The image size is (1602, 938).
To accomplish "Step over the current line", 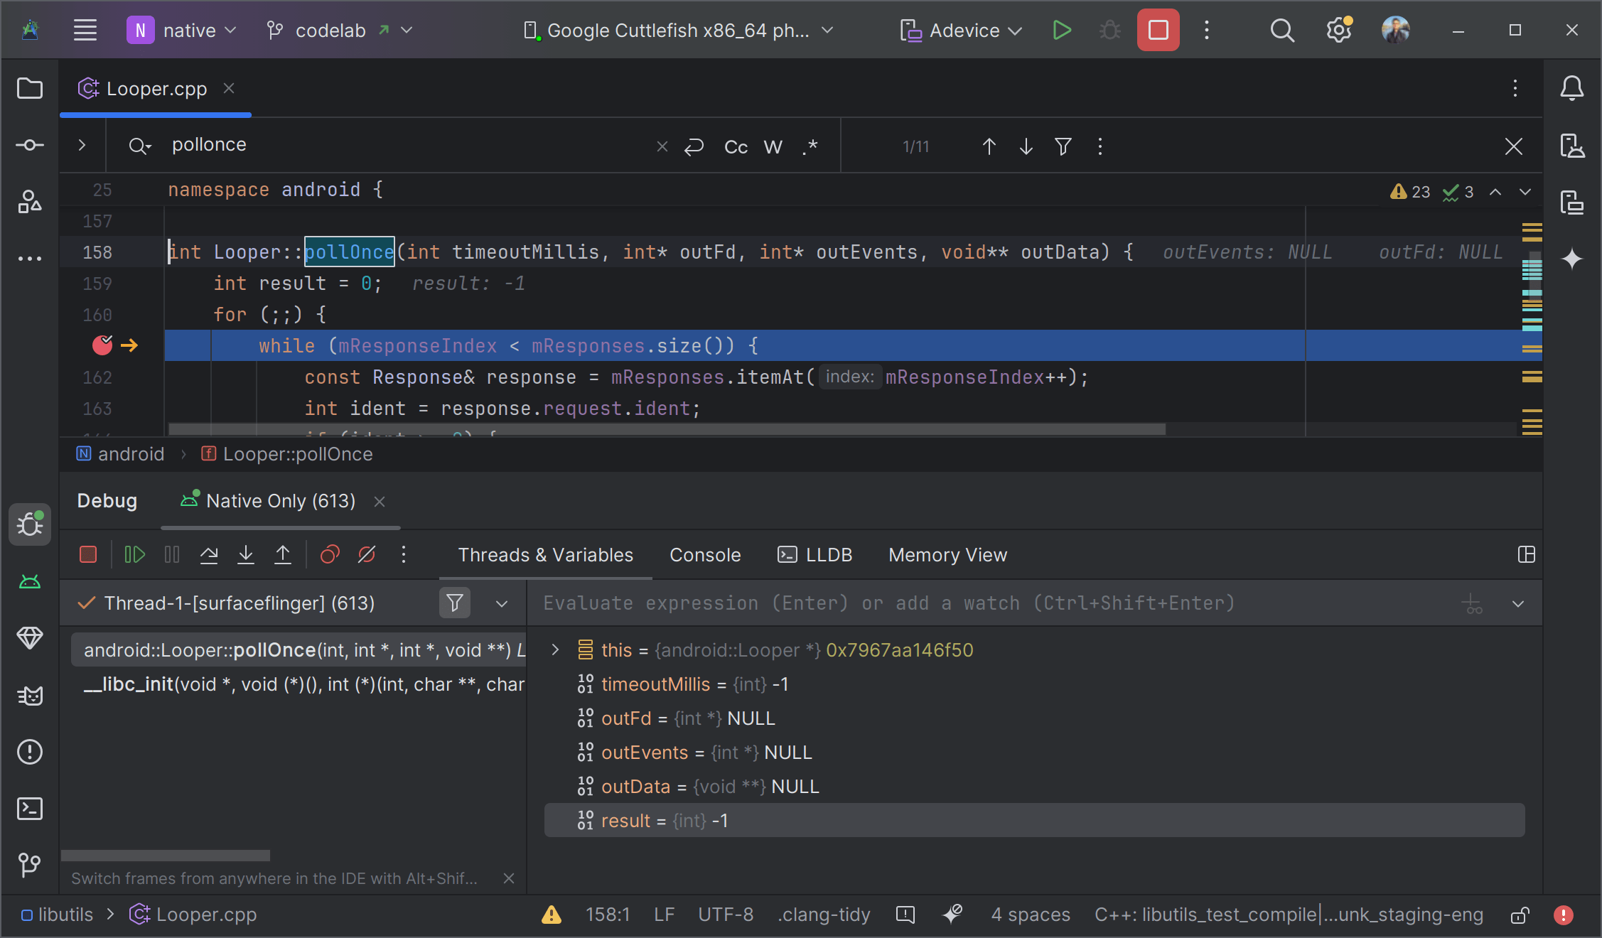I will click(209, 555).
